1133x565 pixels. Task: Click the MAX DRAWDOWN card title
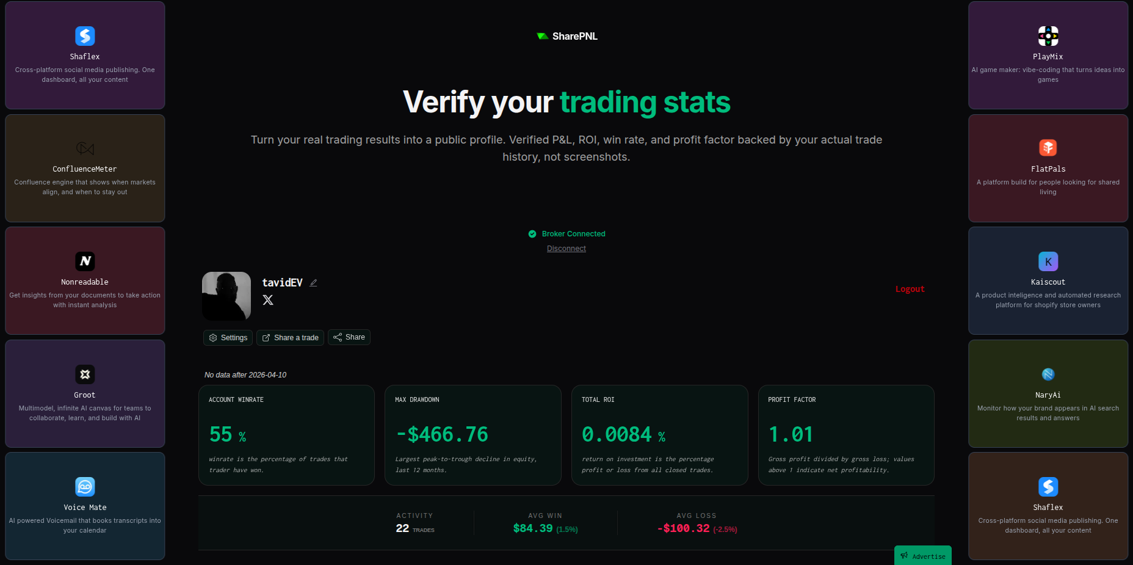tap(417, 399)
